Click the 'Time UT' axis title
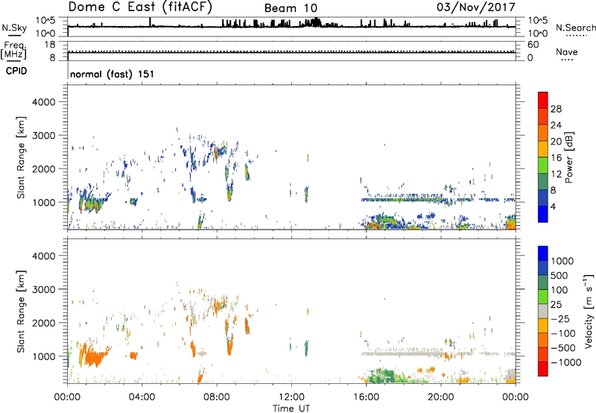The width and height of the screenshot is (596, 413). click(x=291, y=409)
